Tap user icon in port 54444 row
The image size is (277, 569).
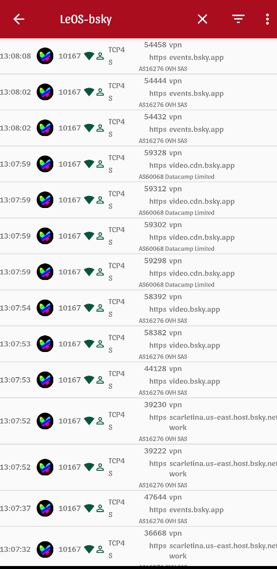(x=101, y=92)
